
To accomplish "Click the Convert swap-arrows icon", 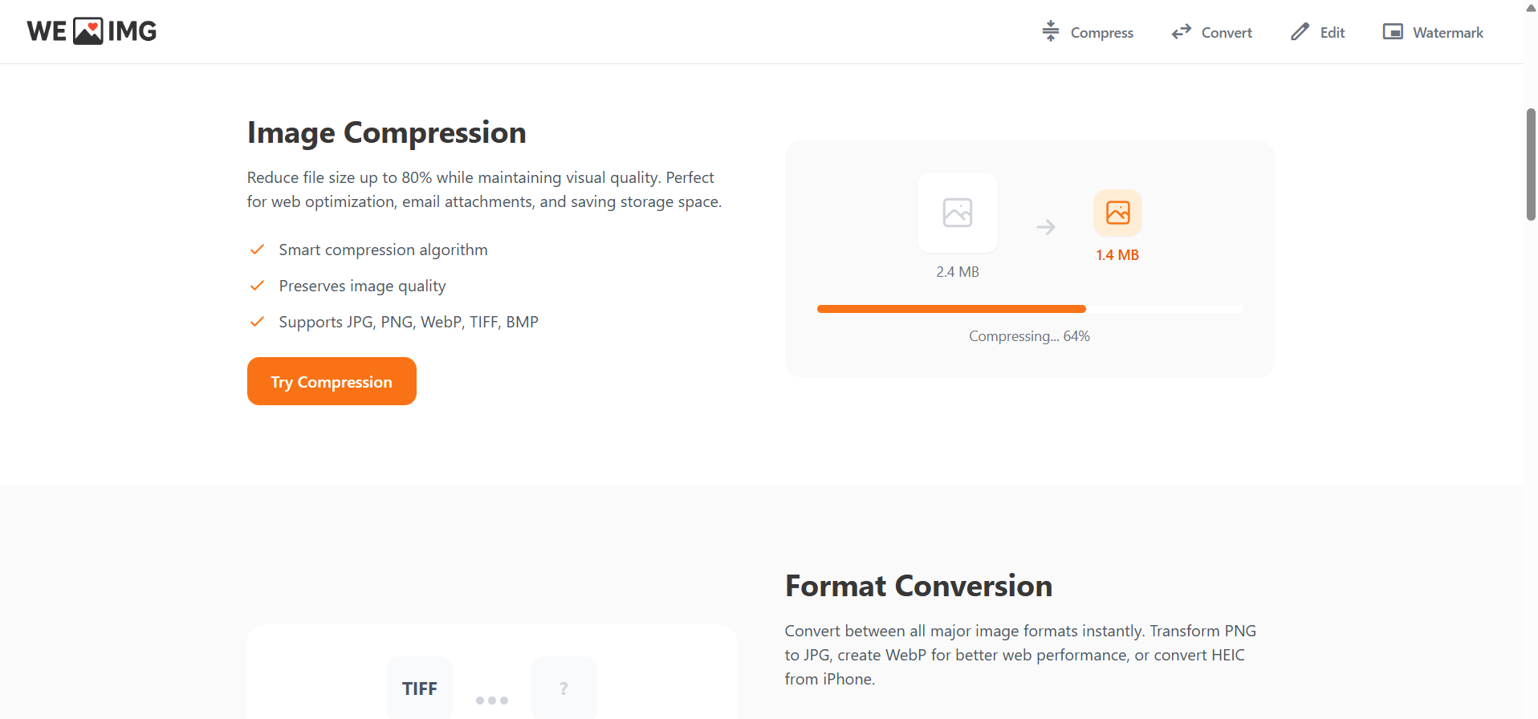I will coord(1181,31).
